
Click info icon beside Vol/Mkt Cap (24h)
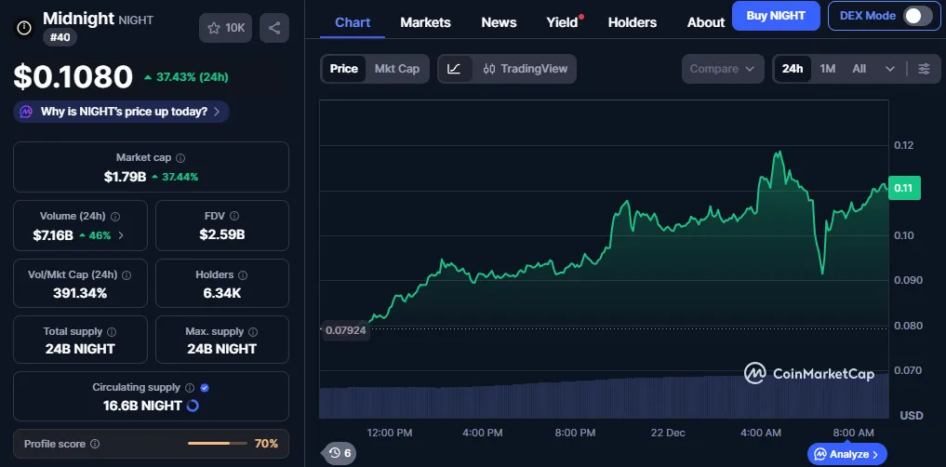127,274
